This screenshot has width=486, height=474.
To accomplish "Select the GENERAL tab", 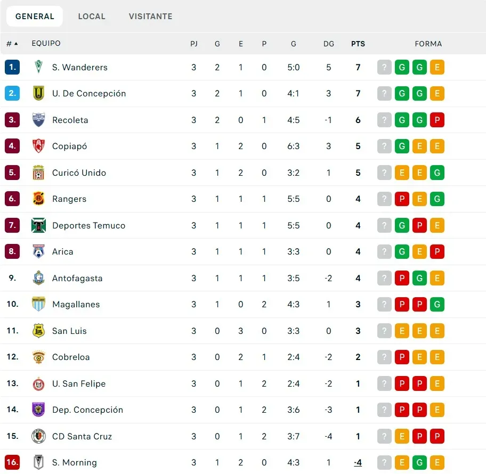I will point(35,16).
